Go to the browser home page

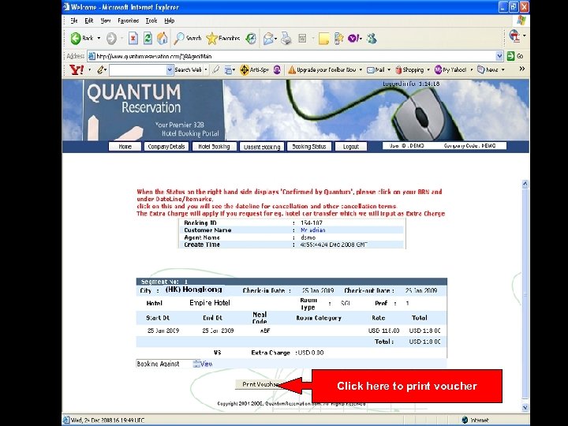(x=163, y=38)
